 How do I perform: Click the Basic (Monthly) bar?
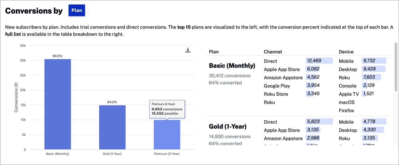pyautogui.click(x=58, y=104)
